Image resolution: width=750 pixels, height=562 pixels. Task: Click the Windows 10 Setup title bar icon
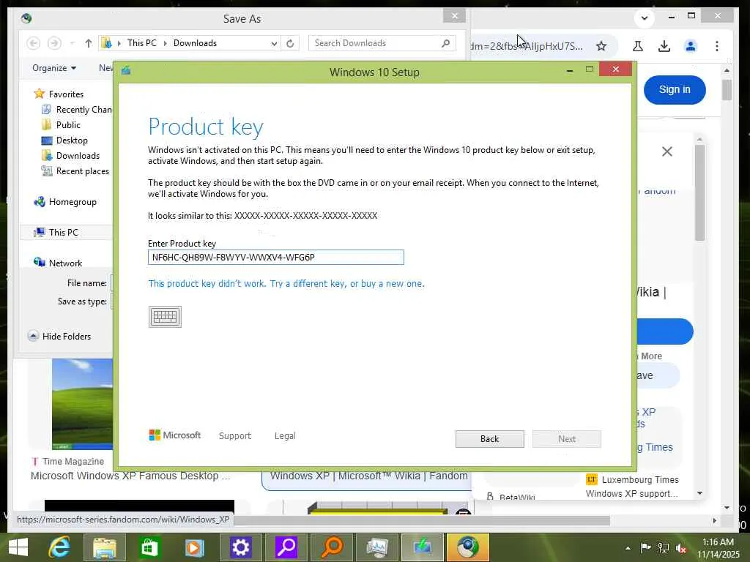coord(126,71)
